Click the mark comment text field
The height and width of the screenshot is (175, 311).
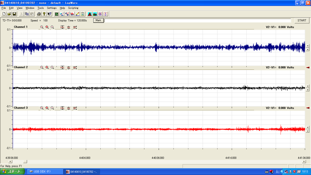[198, 21]
